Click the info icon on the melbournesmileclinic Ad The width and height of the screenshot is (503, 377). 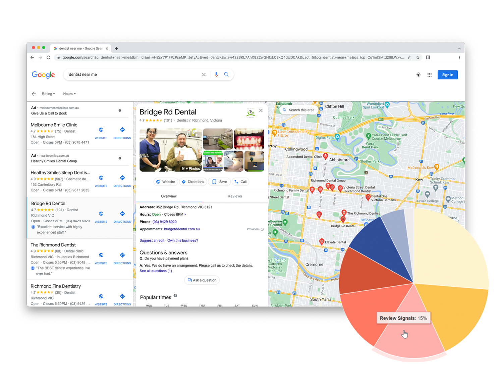(120, 111)
